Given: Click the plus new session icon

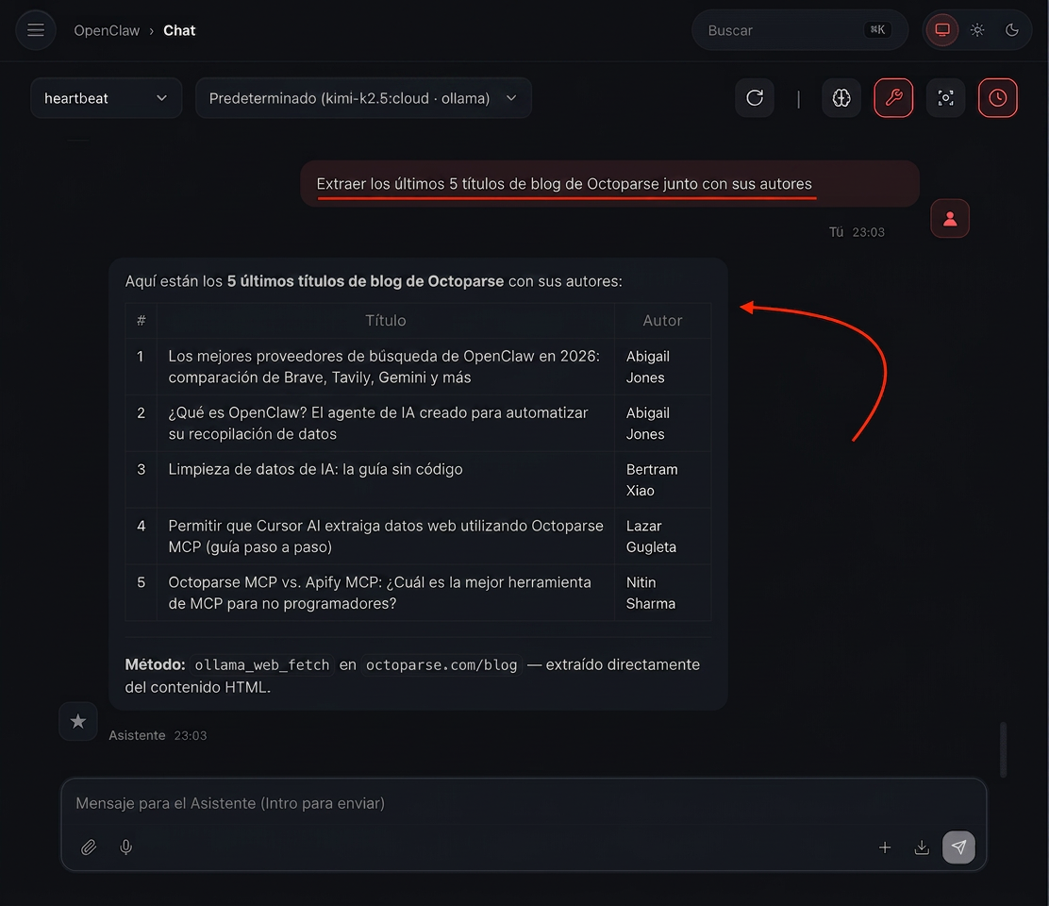Looking at the screenshot, I should [x=885, y=847].
